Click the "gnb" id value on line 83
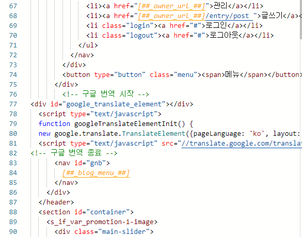The image size is (302, 237). [96, 163]
